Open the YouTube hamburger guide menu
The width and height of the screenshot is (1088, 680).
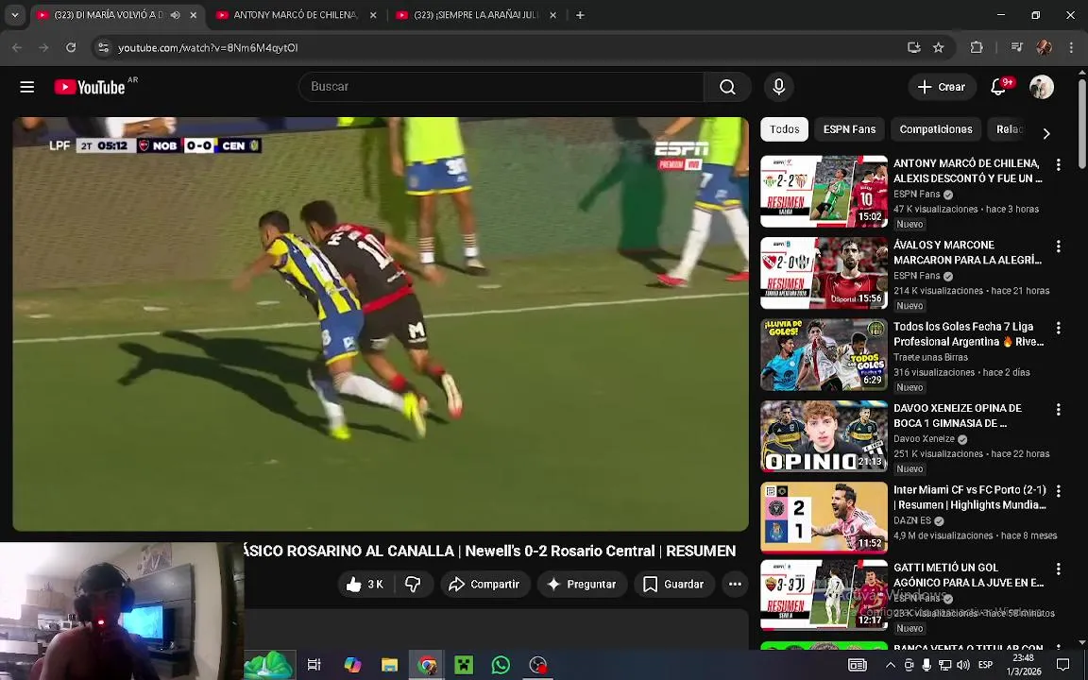click(27, 87)
